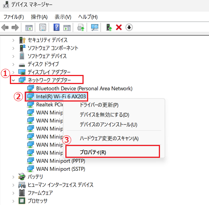This screenshot has height=205, width=209.
Task: Click the Forward arrow toolbar icon
Action: [x=15, y=27]
